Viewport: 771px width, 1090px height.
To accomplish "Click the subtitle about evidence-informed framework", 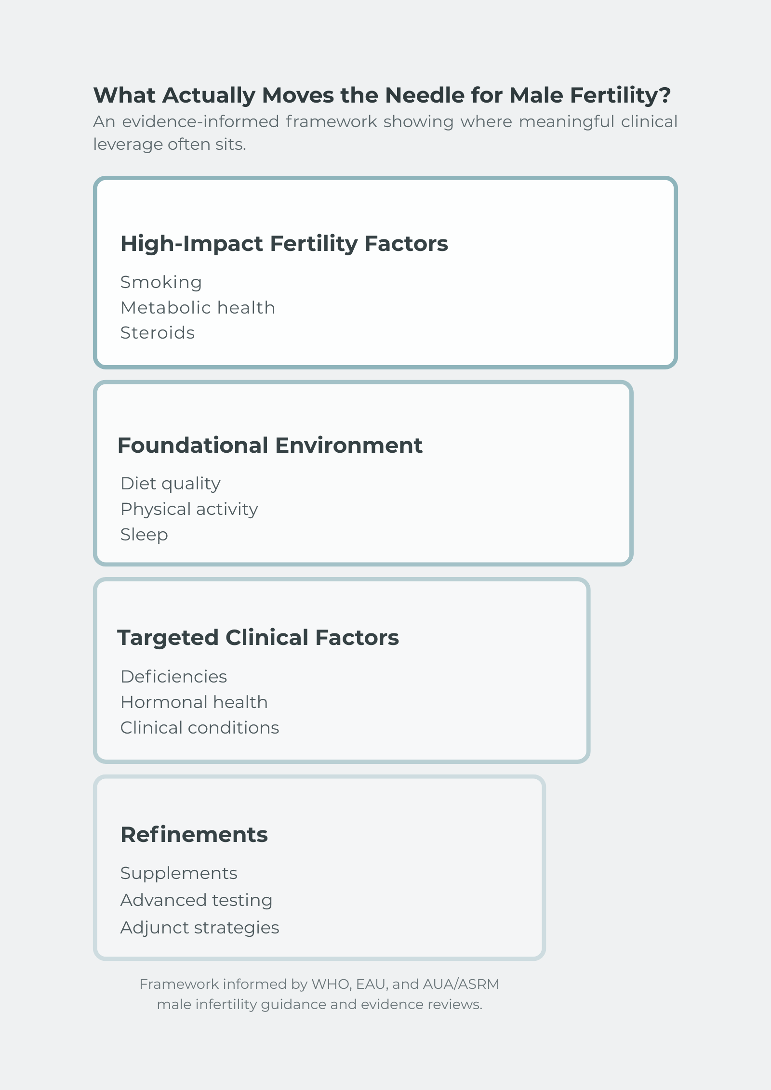I will [385, 133].
